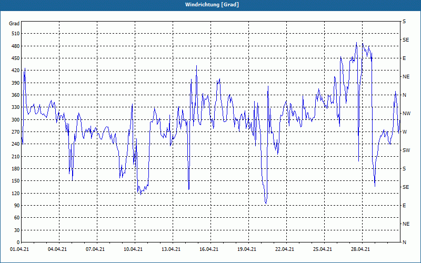Image resolution: width=421 pixels, height=263 pixels.
Task: Click the S compass label level with 180
Action: [404, 169]
